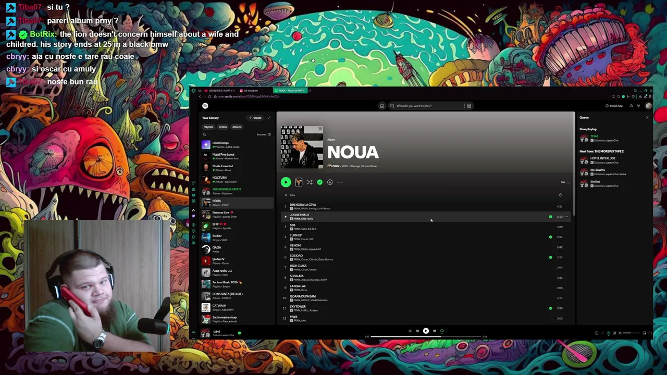Skip to previous track in player

(x=417, y=331)
